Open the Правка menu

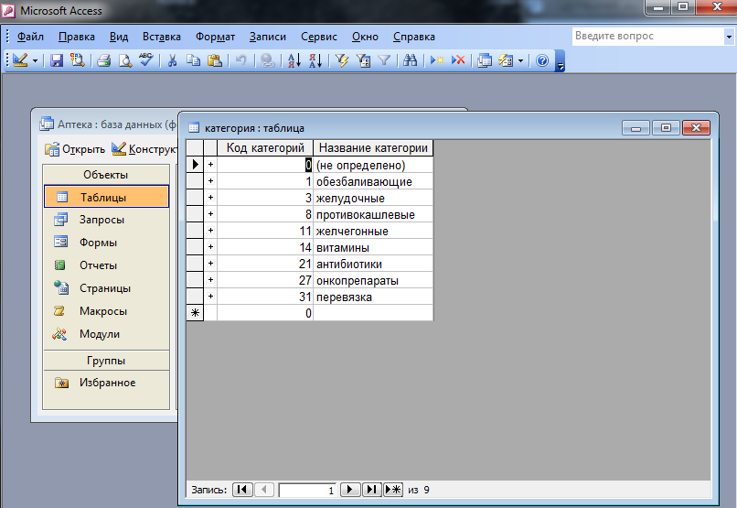click(76, 37)
